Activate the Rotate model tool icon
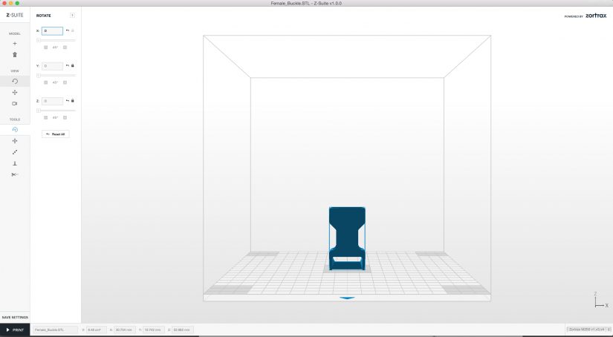The height and width of the screenshot is (337, 613). pyautogui.click(x=15, y=130)
